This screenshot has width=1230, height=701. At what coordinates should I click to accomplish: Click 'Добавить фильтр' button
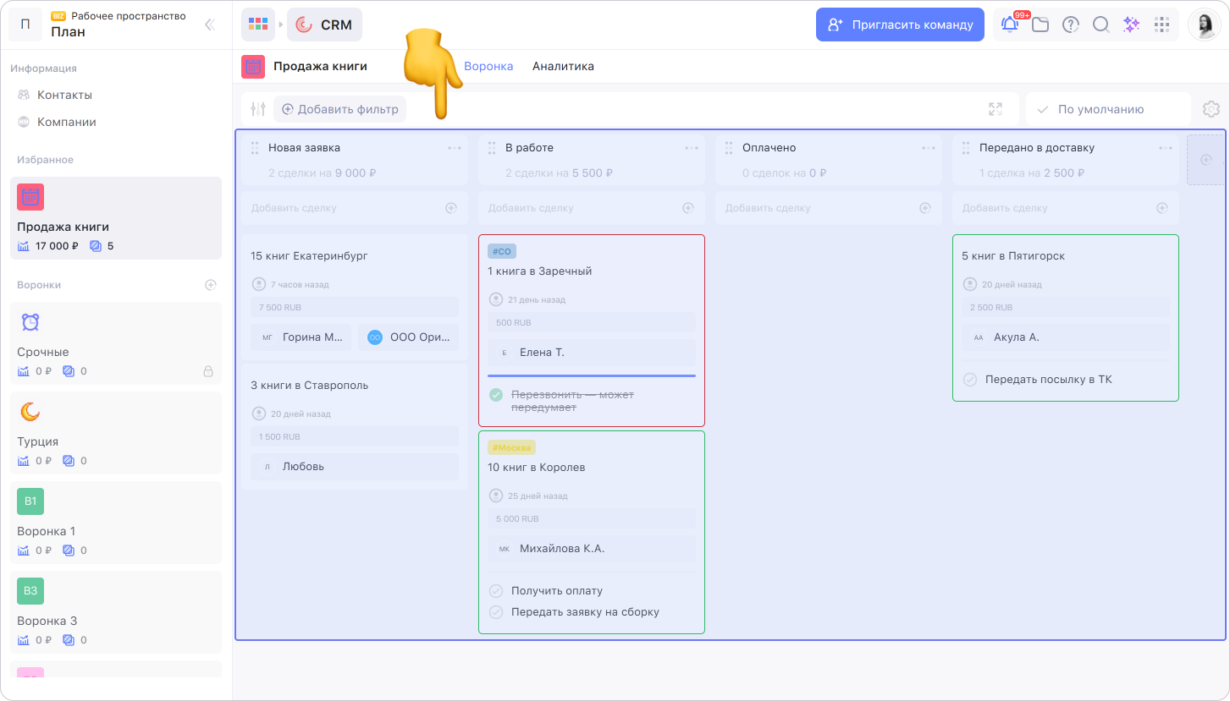coord(339,109)
